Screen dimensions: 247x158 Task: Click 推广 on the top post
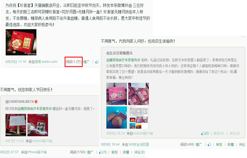[86, 62]
